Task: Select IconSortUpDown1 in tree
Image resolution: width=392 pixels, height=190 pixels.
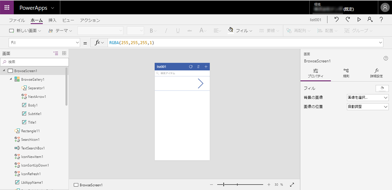Action: (x=35, y=165)
